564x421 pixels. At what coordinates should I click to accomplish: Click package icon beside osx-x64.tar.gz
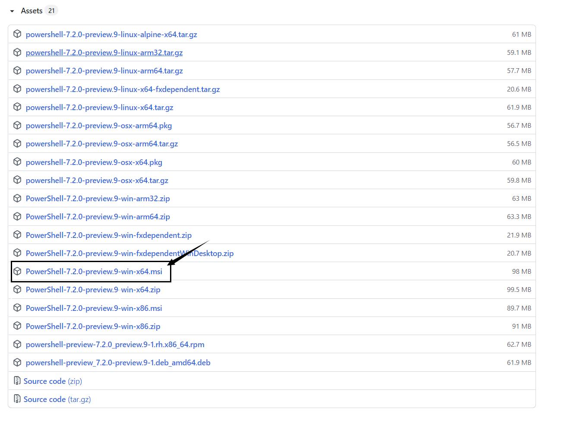[x=17, y=180]
